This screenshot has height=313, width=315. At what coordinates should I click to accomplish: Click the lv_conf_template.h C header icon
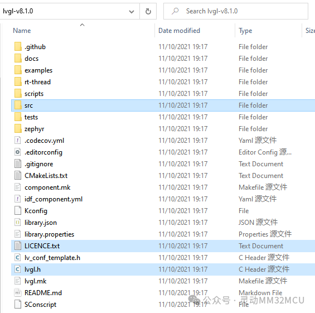click(x=18, y=258)
